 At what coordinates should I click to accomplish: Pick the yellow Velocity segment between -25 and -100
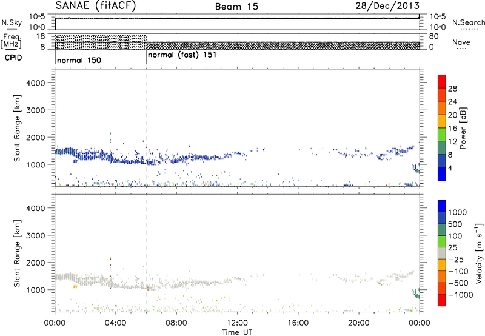pyautogui.click(x=442, y=265)
